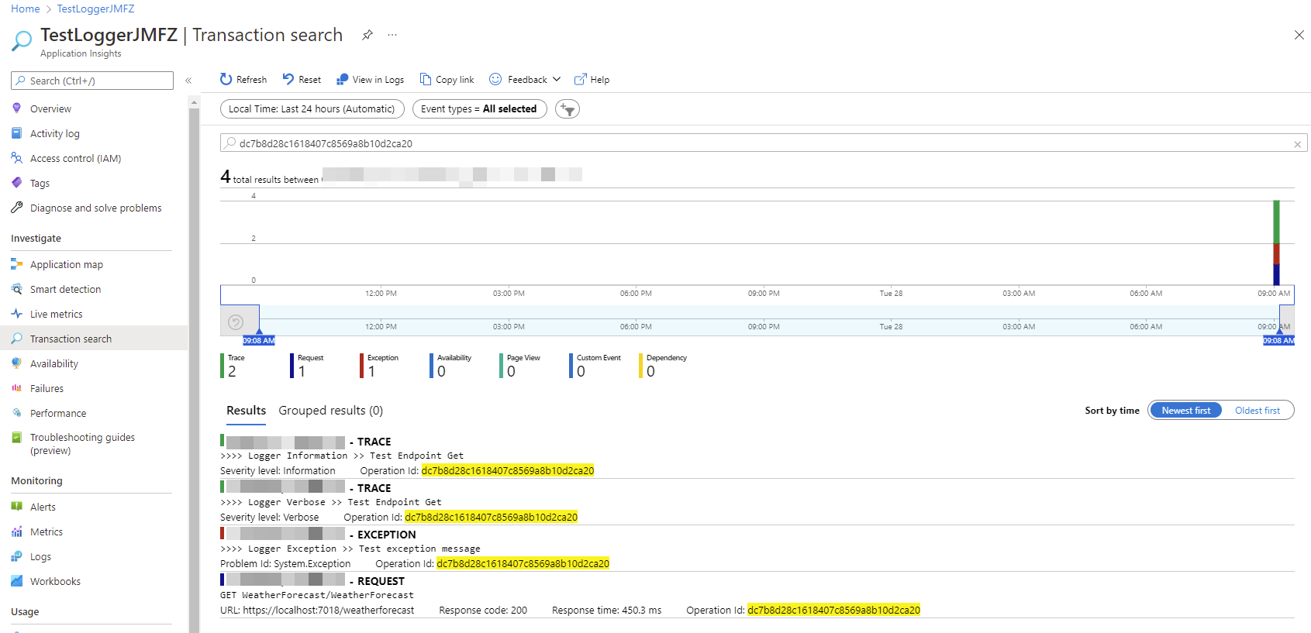Open Live metrics
This screenshot has height=633, width=1311.
(56, 315)
